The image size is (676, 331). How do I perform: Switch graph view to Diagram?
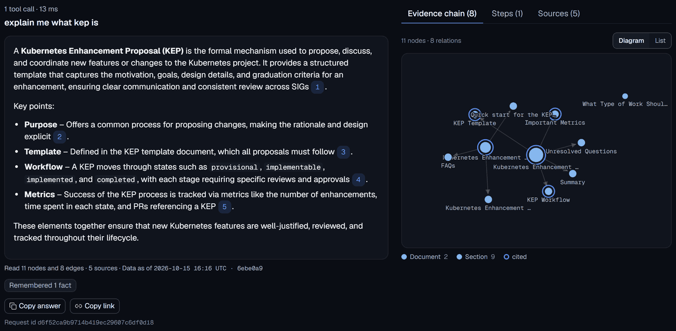point(631,41)
